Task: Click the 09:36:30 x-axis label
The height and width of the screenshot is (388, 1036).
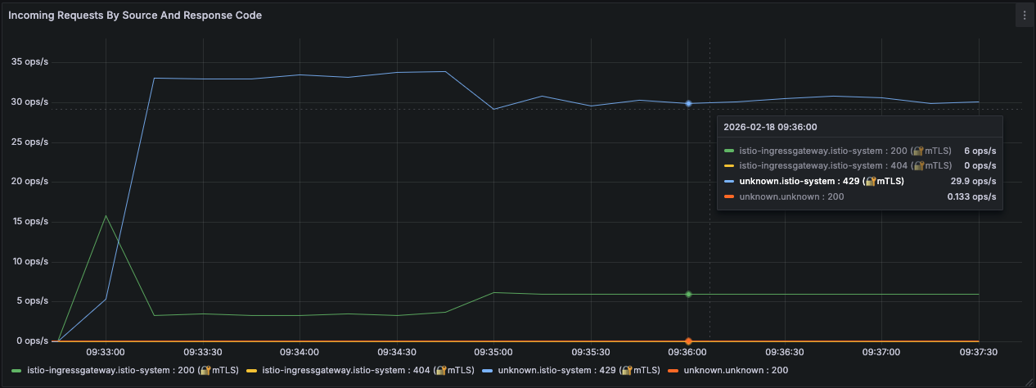Action: pos(785,352)
